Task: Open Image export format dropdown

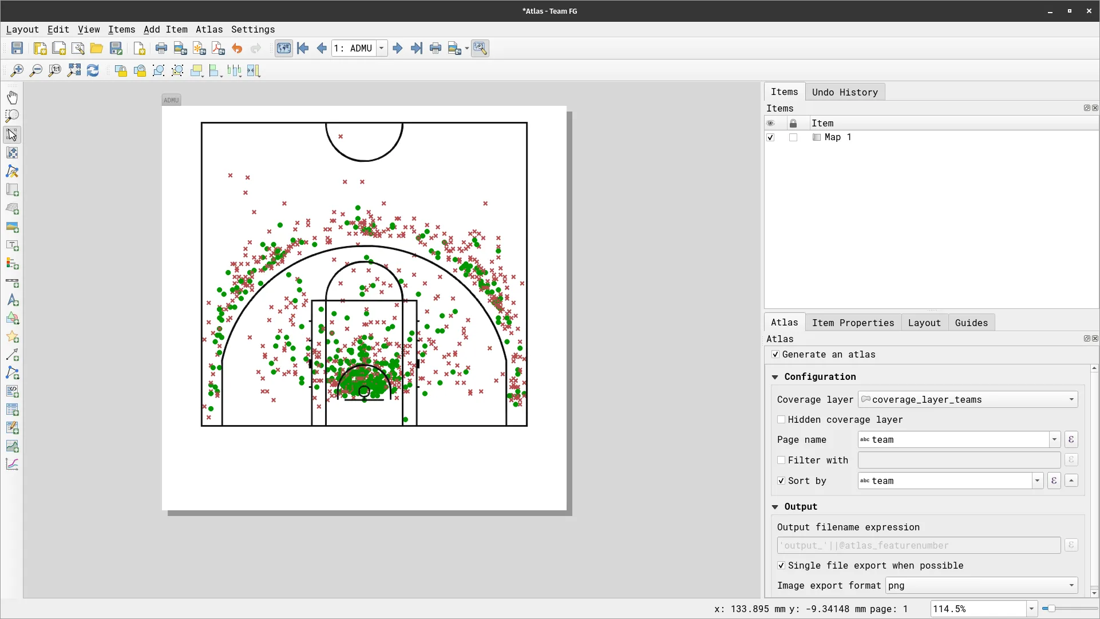Action: [981, 586]
